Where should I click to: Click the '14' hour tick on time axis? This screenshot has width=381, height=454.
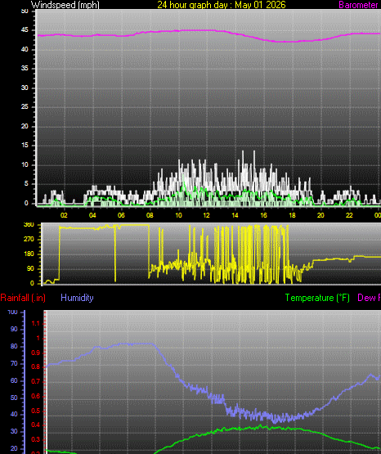(x=235, y=215)
